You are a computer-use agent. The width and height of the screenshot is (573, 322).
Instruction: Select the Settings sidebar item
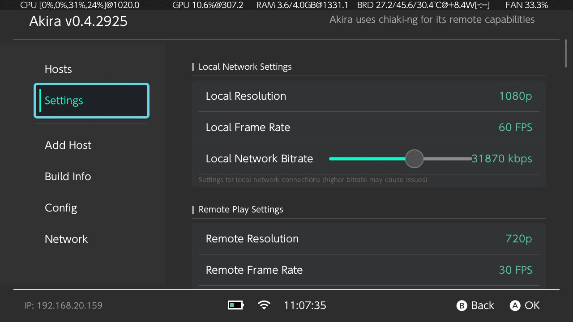91,101
